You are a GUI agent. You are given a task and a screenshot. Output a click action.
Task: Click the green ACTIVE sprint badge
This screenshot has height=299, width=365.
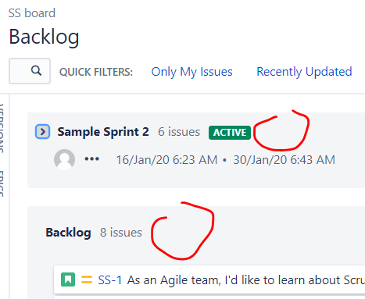(230, 133)
